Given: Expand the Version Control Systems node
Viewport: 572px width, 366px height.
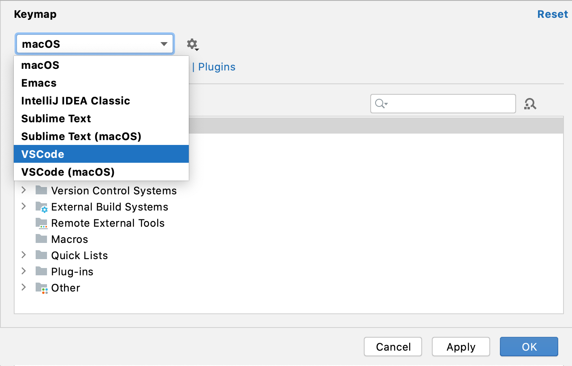Looking at the screenshot, I should point(23,190).
